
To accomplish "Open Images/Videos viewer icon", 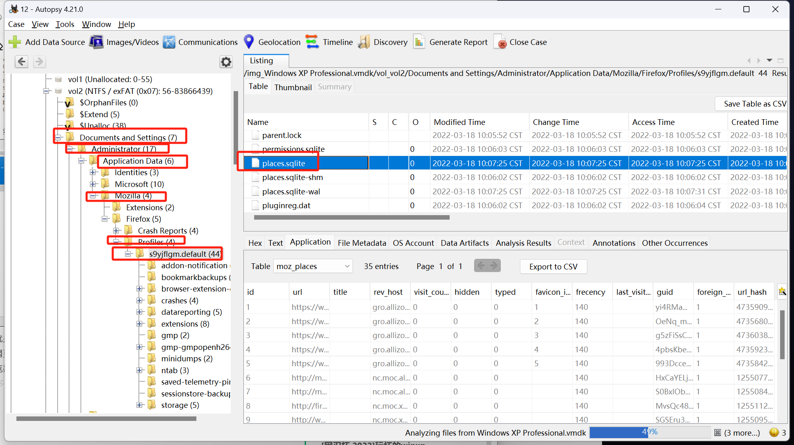I will [x=96, y=42].
